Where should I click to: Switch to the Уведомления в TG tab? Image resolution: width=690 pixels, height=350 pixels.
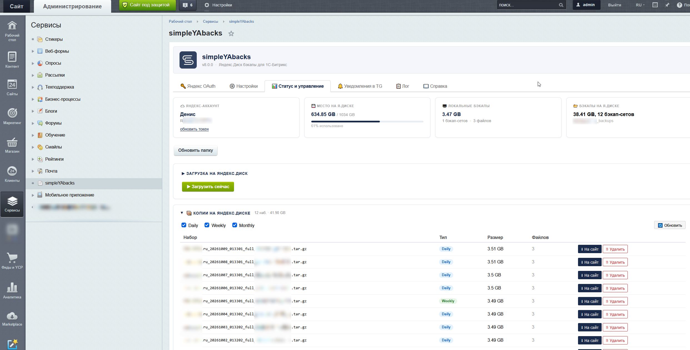tap(360, 86)
